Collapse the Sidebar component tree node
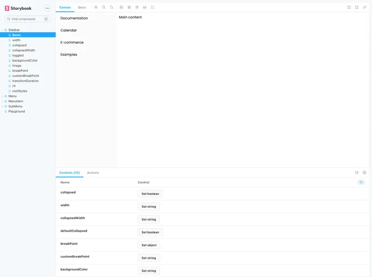The height and width of the screenshot is (277, 372). 14,30
